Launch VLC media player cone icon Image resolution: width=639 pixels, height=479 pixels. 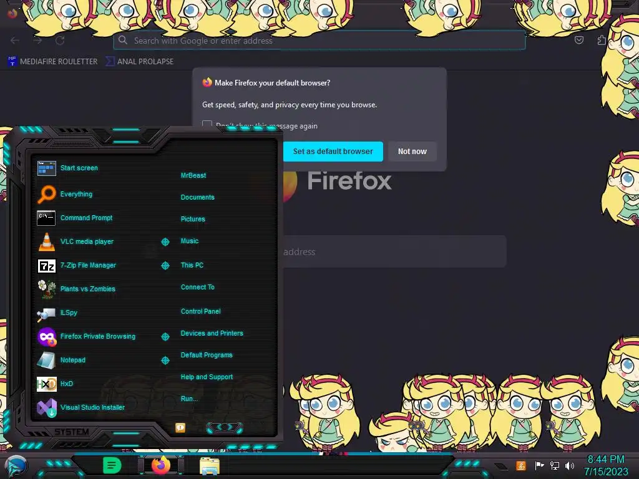click(x=46, y=241)
